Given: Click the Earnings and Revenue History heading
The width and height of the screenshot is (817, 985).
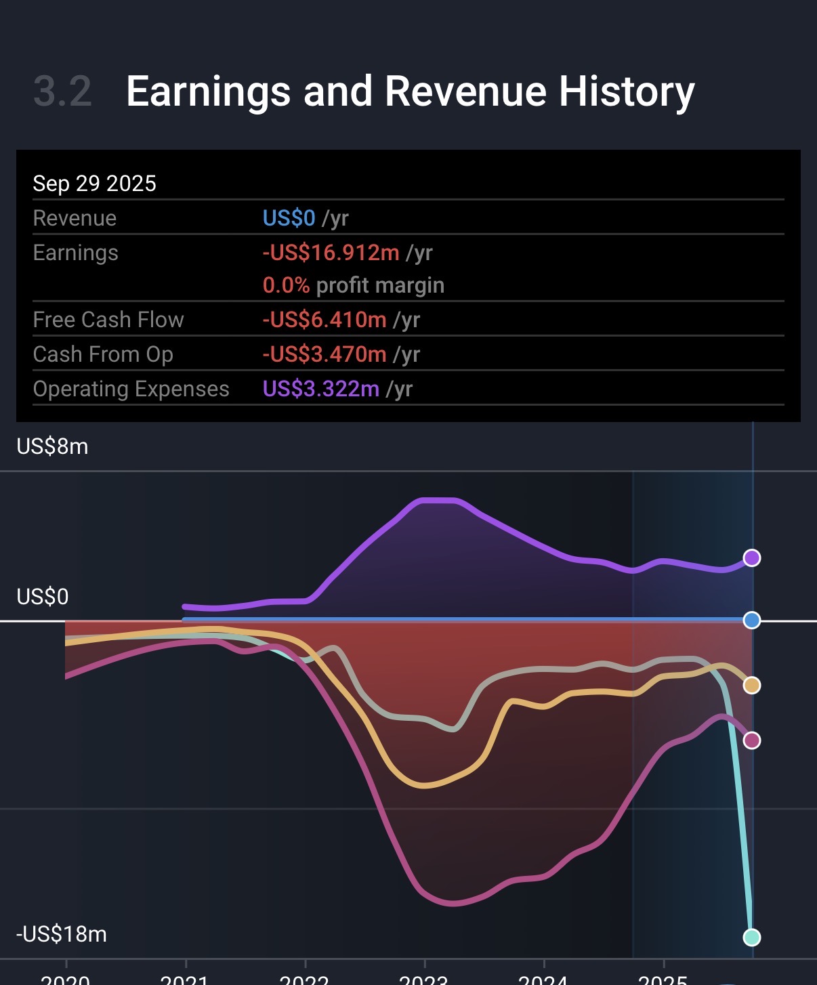Looking at the screenshot, I should pos(410,91).
